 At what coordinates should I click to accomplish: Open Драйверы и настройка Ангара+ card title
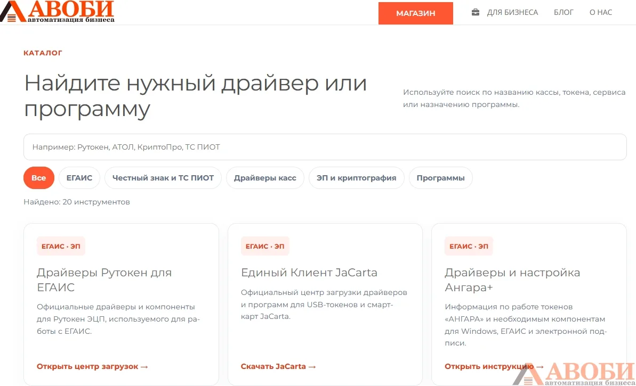512,280
